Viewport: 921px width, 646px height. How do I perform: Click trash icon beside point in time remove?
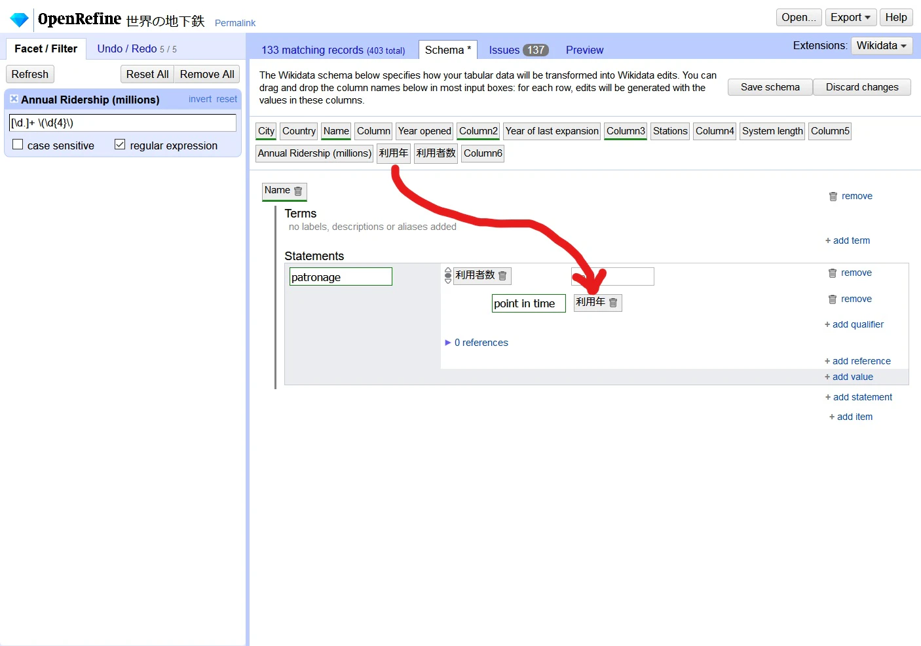click(833, 299)
